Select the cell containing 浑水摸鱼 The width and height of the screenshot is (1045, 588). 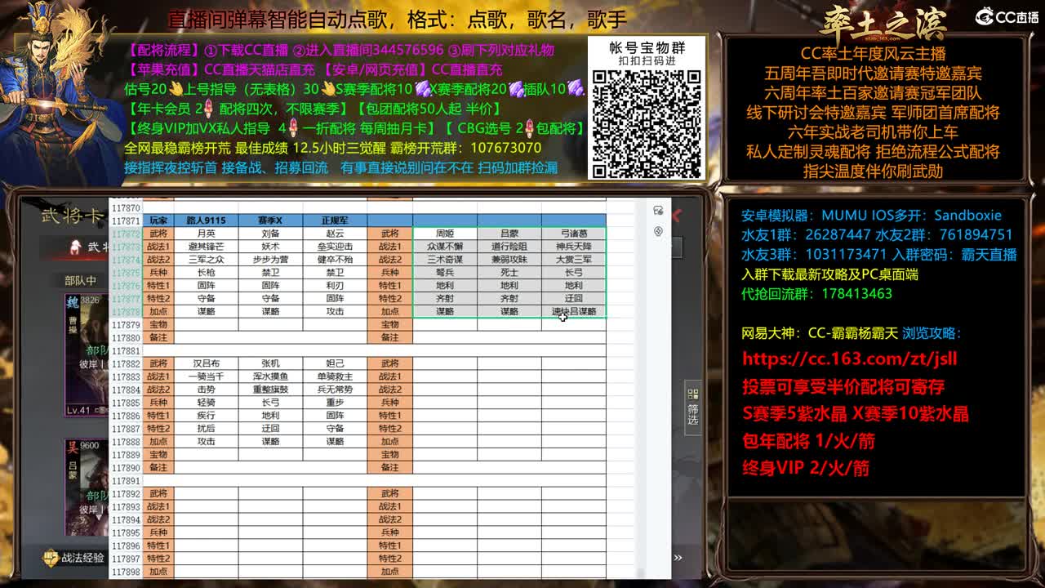click(x=270, y=376)
